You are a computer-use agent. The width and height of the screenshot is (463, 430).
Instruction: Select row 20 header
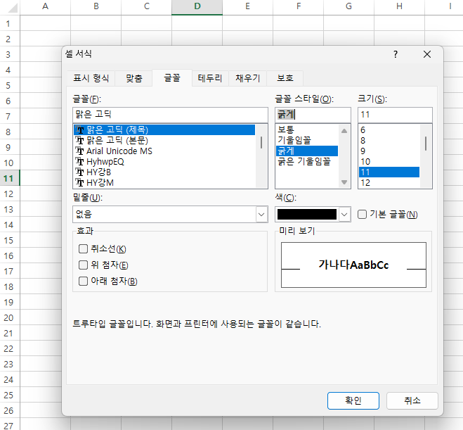tap(9, 317)
